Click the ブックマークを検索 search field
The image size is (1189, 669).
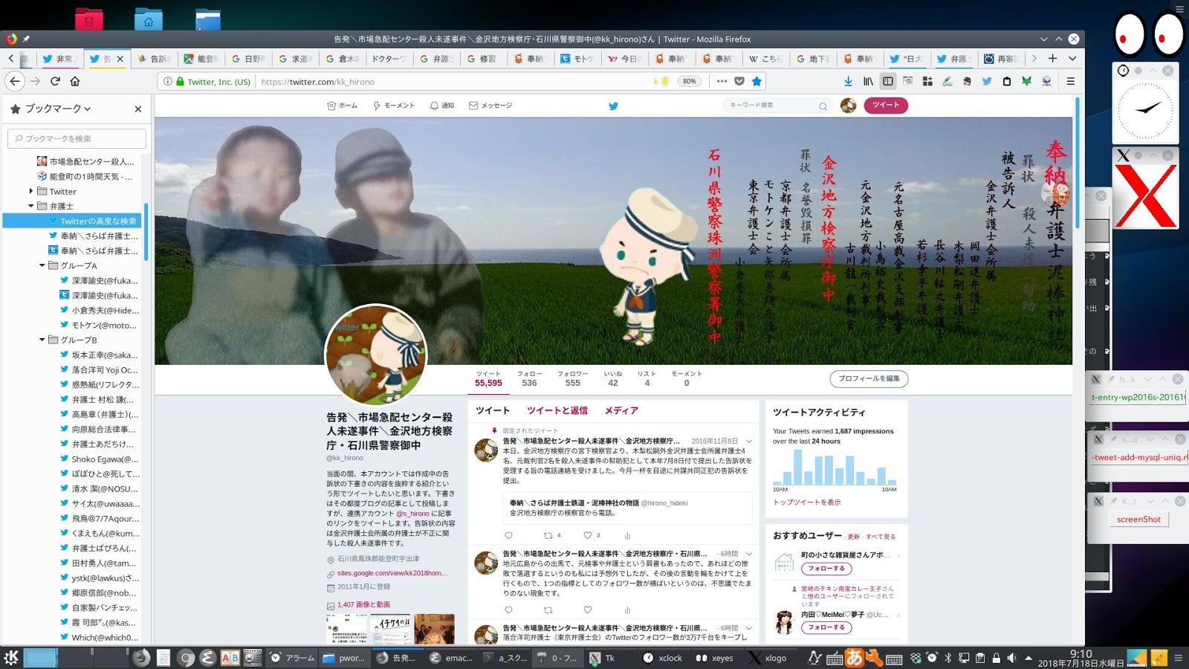click(77, 138)
